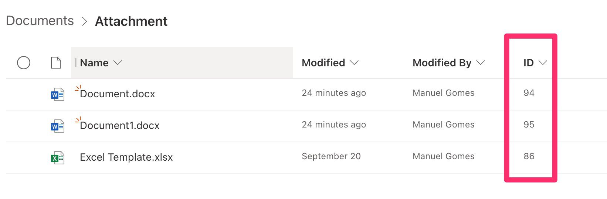The height and width of the screenshot is (199, 607).
Task: Click the Word icon beside Document.docx
Action: [58, 95]
